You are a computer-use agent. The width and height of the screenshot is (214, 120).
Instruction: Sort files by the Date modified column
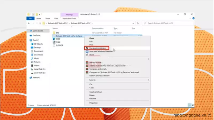click(x=97, y=28)
